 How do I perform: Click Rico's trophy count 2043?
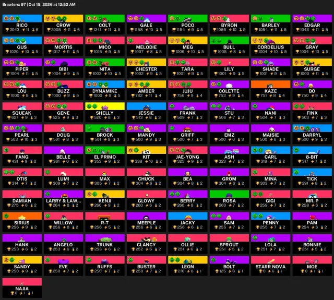click(14, 30)
